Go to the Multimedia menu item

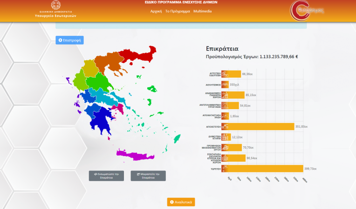click(203, 11)
